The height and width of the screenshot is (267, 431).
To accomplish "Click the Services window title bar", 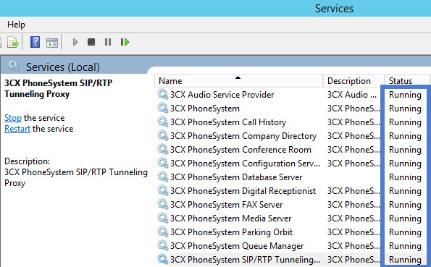I will 216,8.
